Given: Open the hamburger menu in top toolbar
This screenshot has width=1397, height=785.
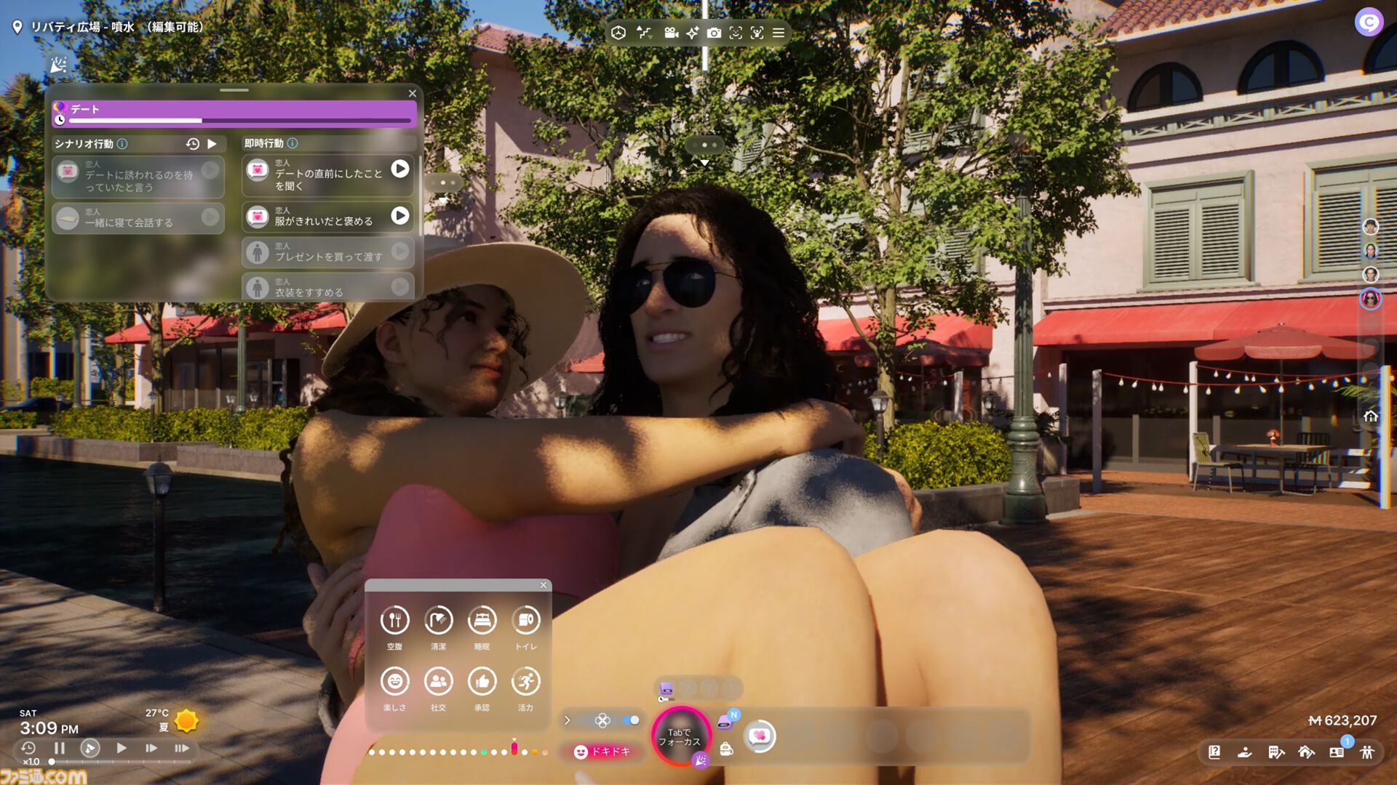Looking at the screenshot, I should (779, 33).
